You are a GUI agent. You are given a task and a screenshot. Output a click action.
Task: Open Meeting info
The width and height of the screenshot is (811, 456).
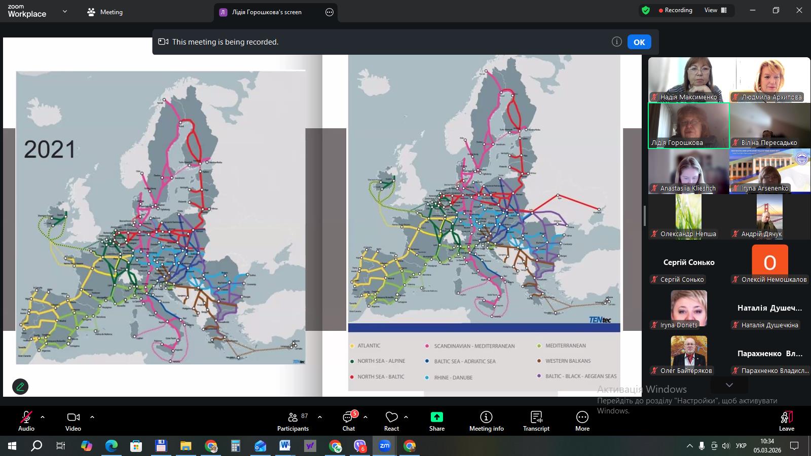click(x=486, y=421)
